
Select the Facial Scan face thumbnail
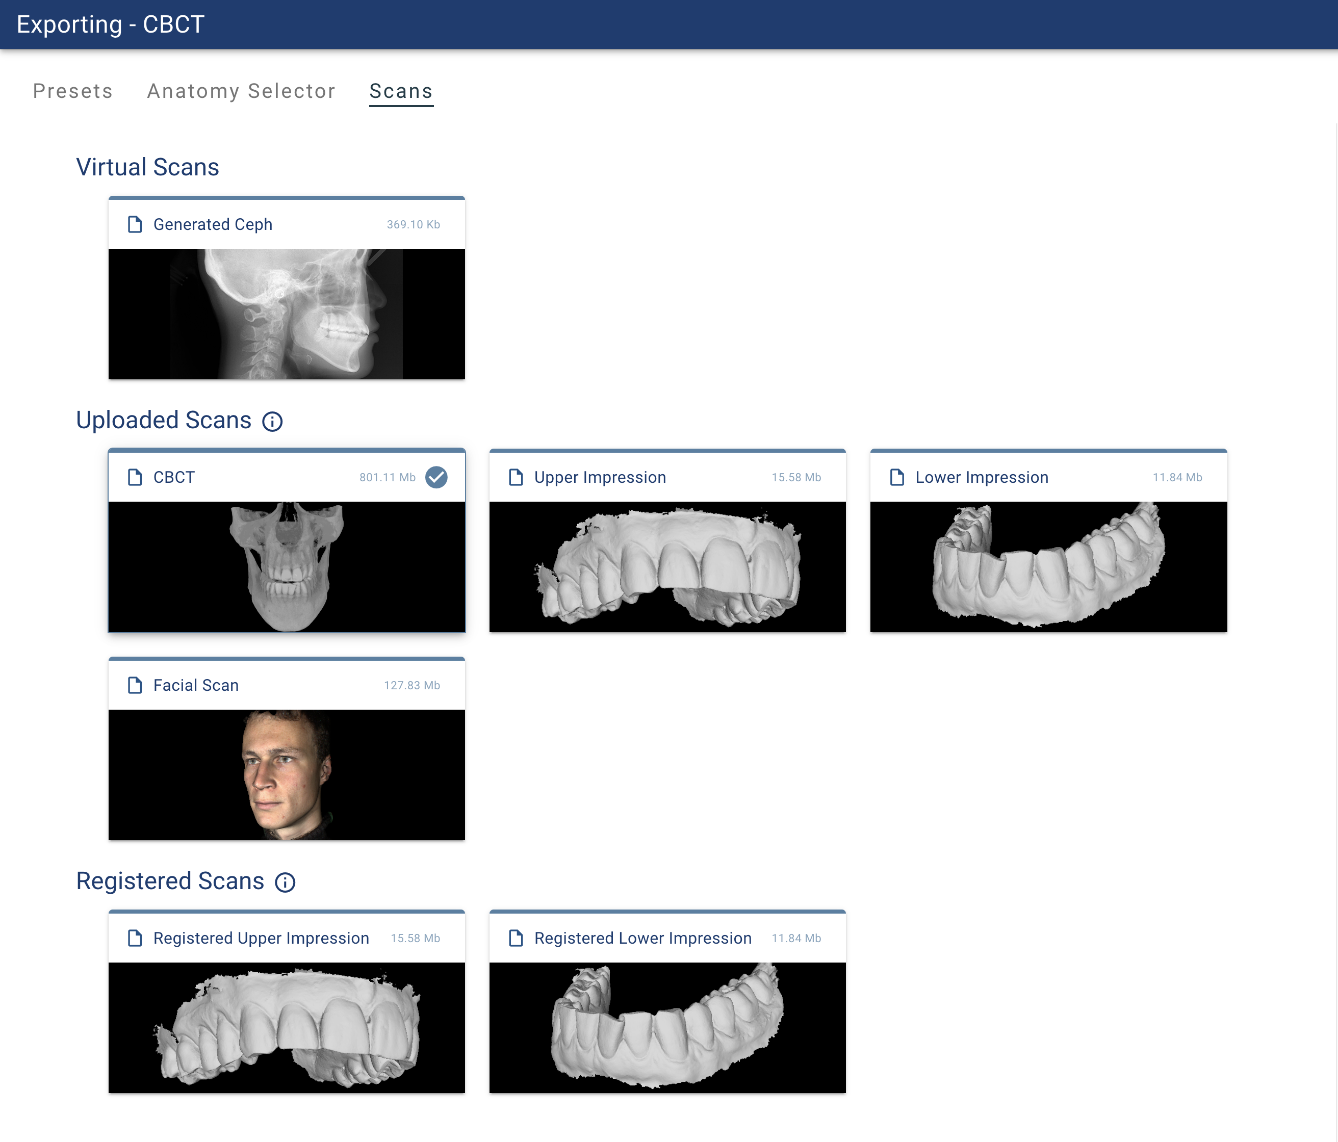click(x=287, y=775)
